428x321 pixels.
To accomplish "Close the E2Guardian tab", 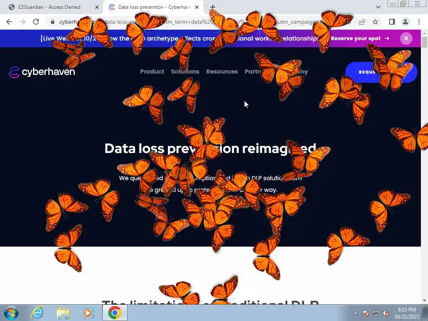I will 97,7.
